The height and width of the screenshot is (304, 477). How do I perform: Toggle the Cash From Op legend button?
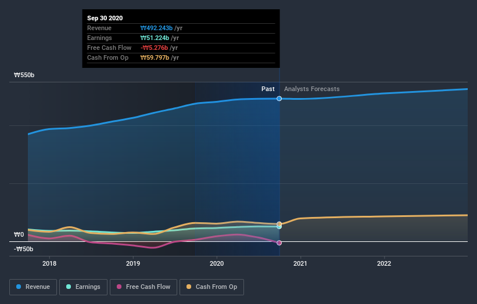click(x=211, y=287)
